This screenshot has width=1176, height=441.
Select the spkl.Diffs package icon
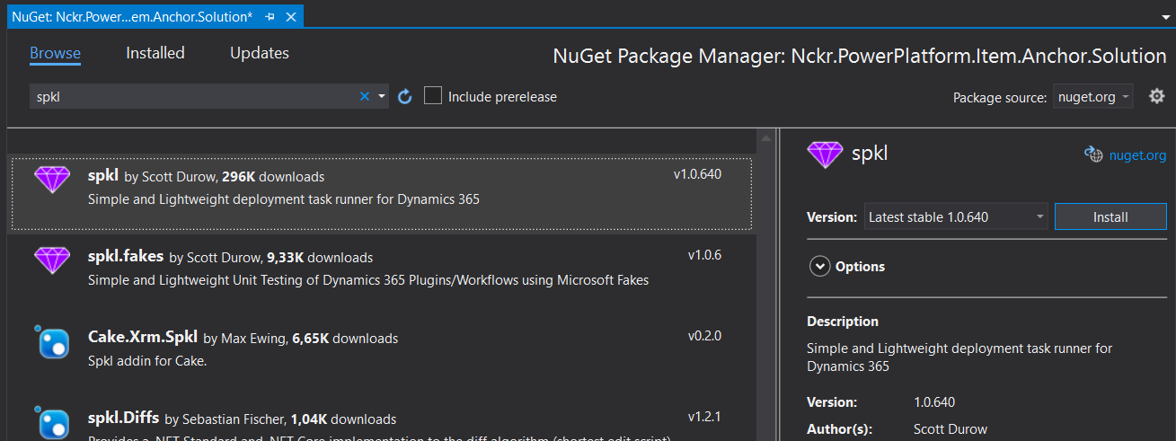[x=52, y=421]
